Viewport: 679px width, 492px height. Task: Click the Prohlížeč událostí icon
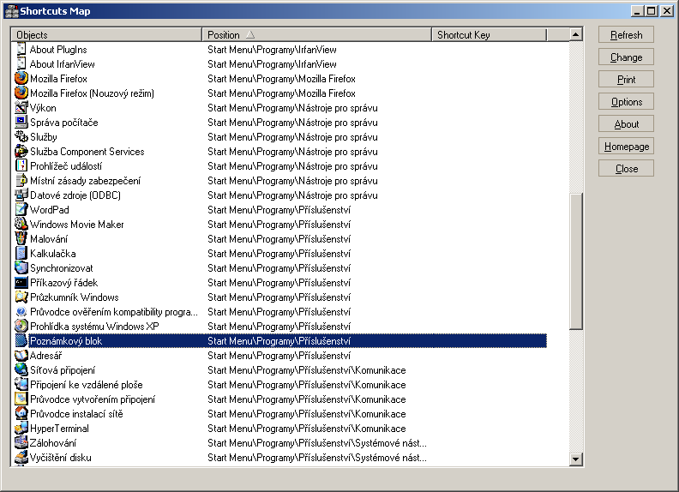[x=21, y=166]
